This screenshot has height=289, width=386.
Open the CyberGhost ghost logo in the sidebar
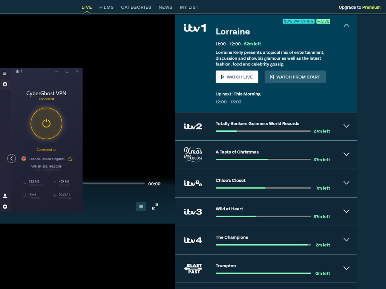point(5,84)
